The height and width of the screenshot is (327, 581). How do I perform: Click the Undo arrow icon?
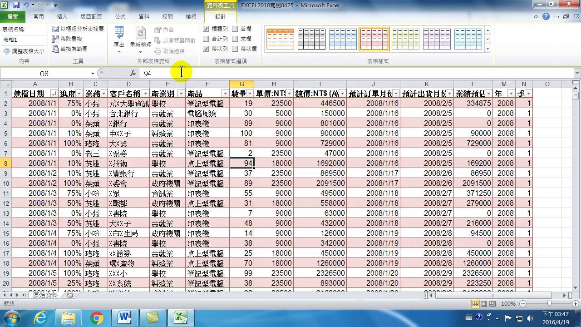[26, 5]
